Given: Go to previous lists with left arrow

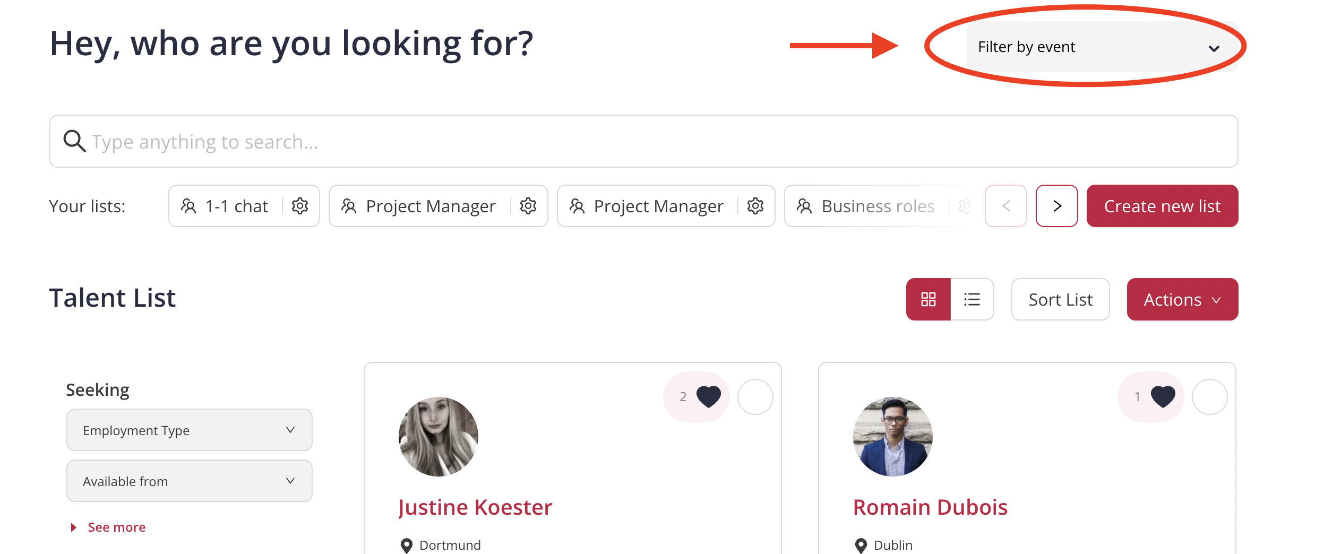Looking at the screenshot, I should (x=1006, y=206).
